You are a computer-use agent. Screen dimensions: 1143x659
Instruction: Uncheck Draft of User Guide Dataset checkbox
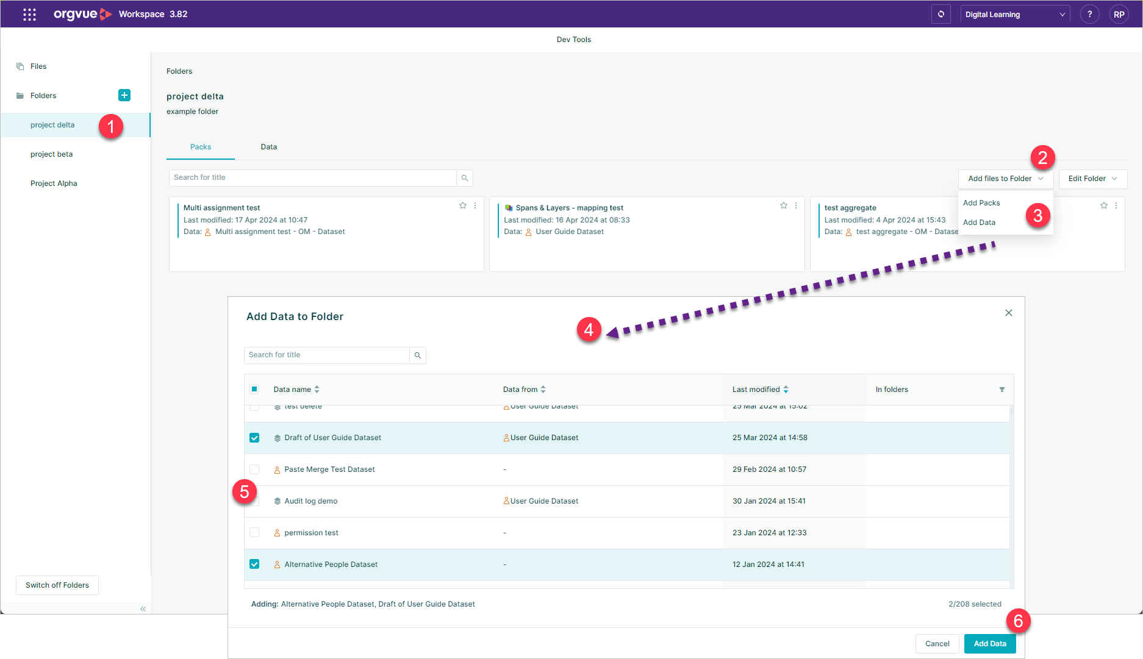pos(254,438)
